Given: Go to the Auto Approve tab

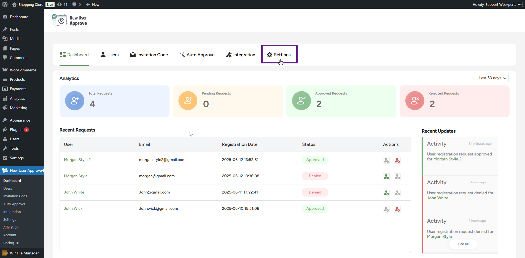Looking at the screenshot, I should pyautogui.click(x=197, y=55).
